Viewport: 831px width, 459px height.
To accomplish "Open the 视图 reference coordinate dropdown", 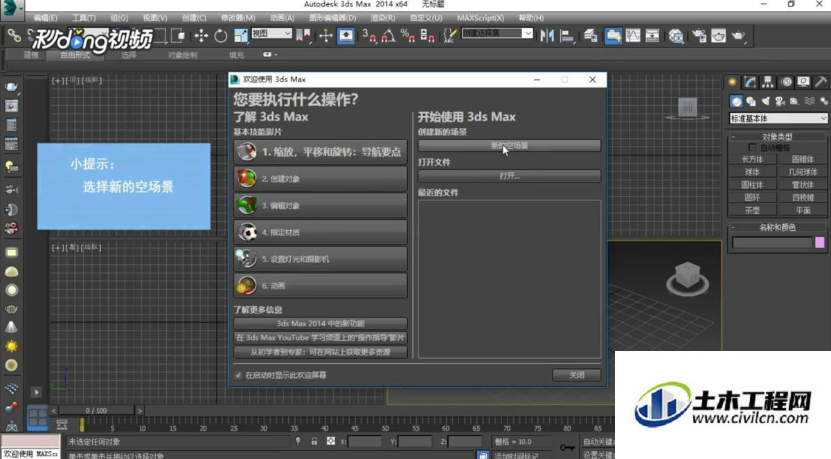I will coord(271,33).
